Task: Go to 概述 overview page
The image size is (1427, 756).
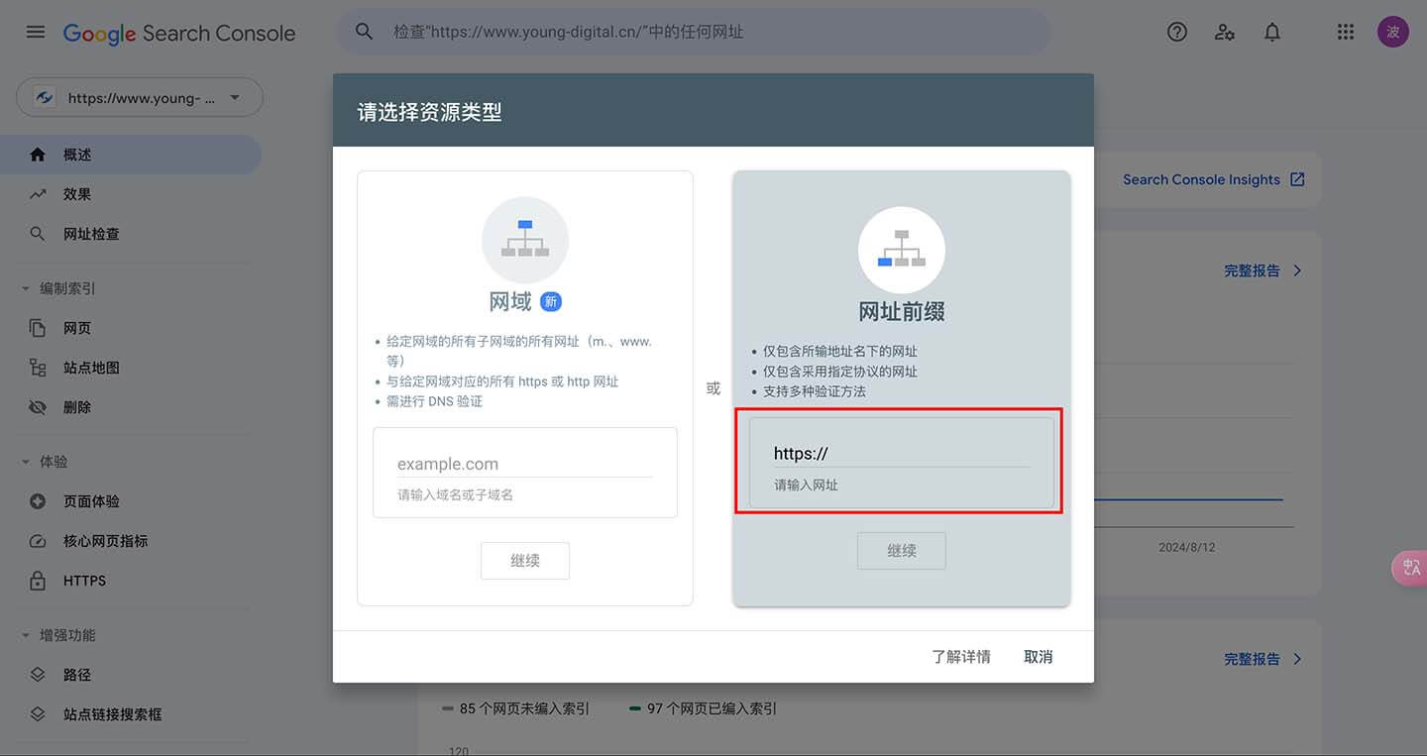Action: pos(131,155)
